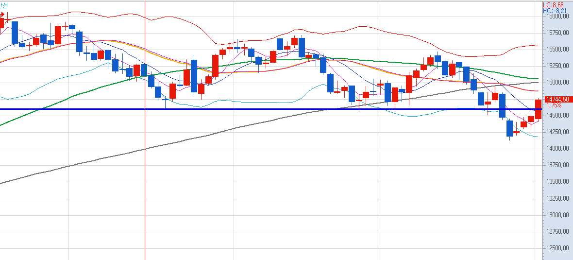Viewport: 573px width, 260px height.
Task: Click the 15000,00 price axis label
Action: click(557, 82)
